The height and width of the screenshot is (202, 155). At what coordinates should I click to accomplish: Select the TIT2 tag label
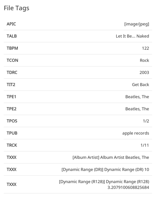[x=11, y=84]
